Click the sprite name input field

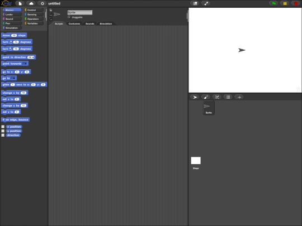coord(80,12)
